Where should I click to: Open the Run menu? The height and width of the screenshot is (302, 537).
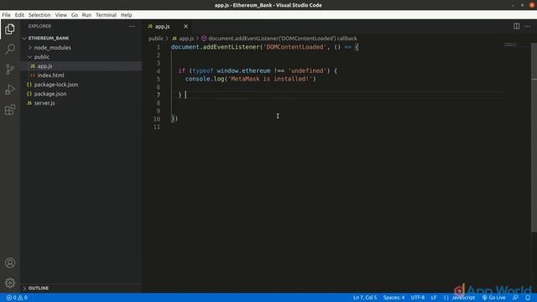(86, 15)
